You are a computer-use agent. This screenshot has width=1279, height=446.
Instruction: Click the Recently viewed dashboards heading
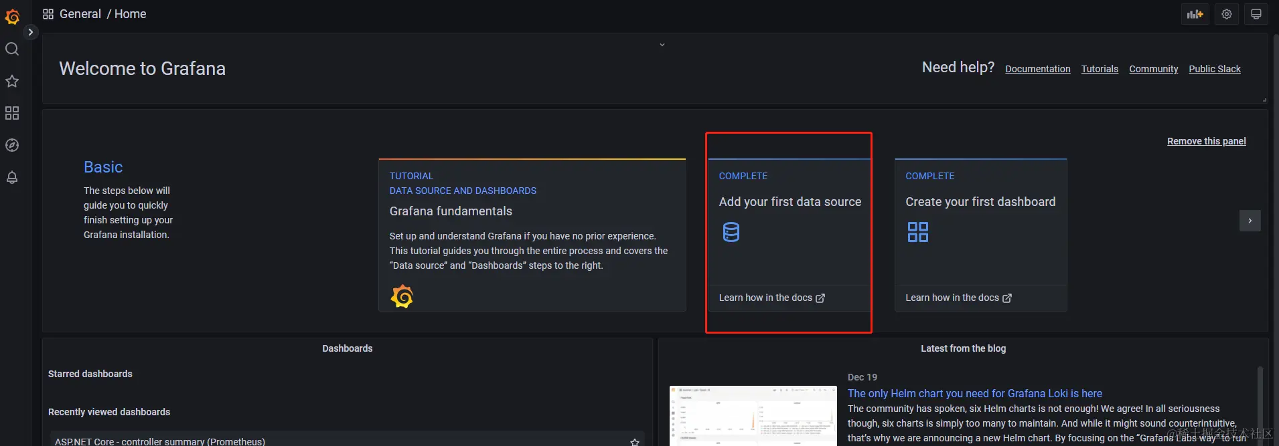coord(109,412)
